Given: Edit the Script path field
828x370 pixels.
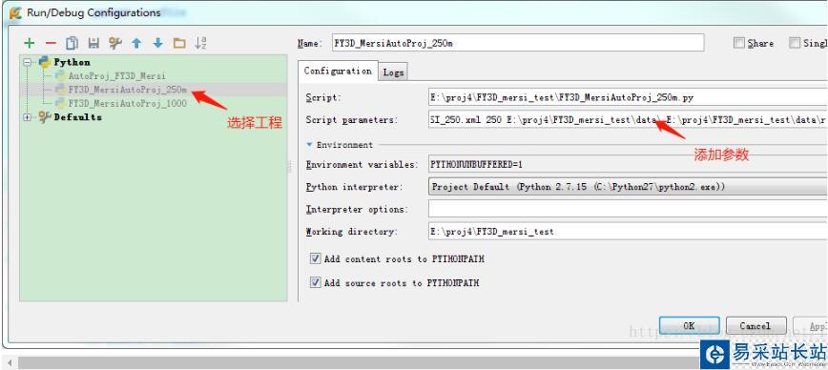Looking at the screenshot, I should [x=628, y=97].
